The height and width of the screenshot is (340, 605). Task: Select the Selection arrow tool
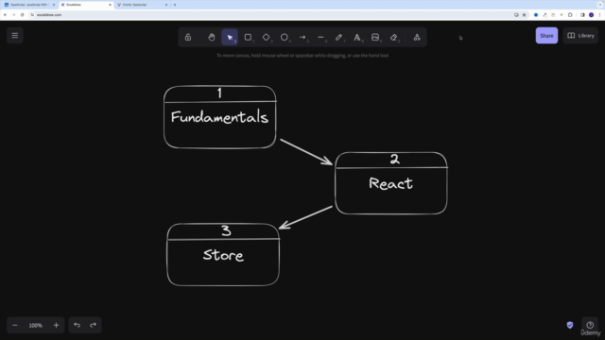pyautogui.click(x=230, y=38)
